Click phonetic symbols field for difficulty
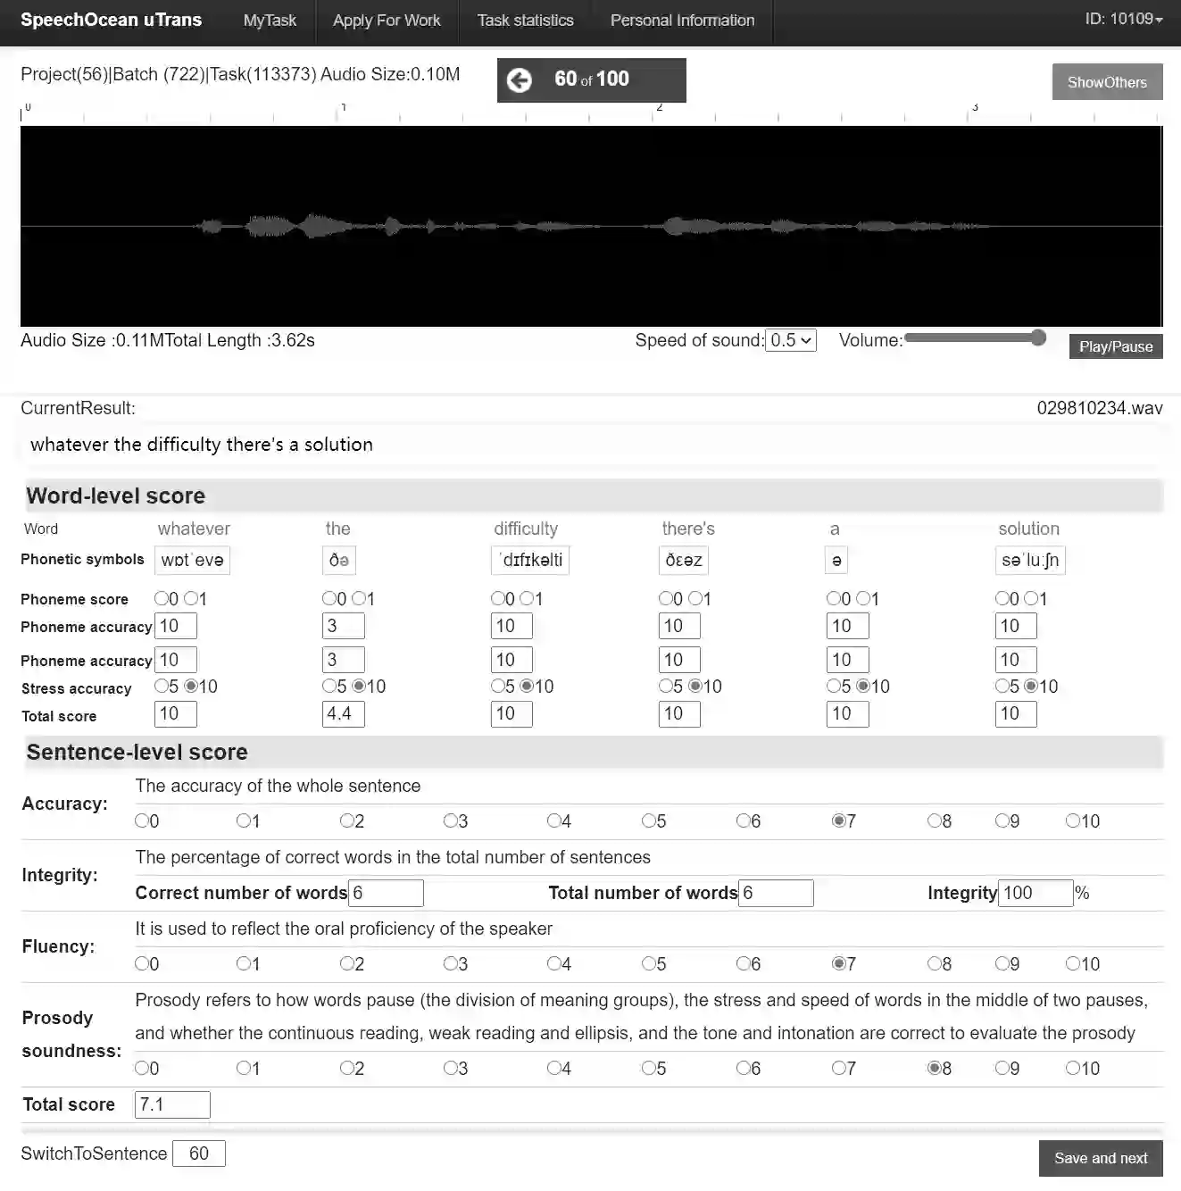Viewport: 1181px width, 1191px height. [530, 560]
